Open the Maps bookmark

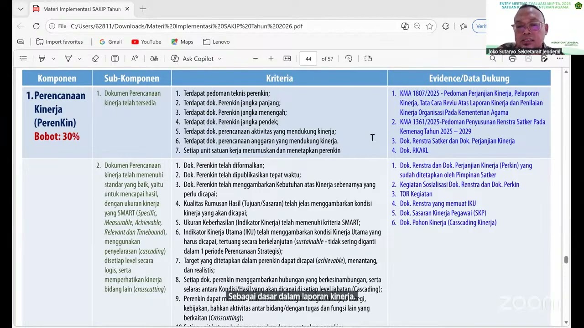tap(182, 41)
